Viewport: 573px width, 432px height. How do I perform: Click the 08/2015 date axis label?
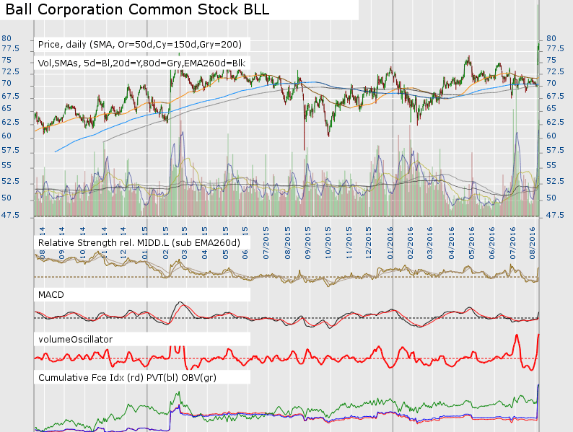click(x=288, y=243)
